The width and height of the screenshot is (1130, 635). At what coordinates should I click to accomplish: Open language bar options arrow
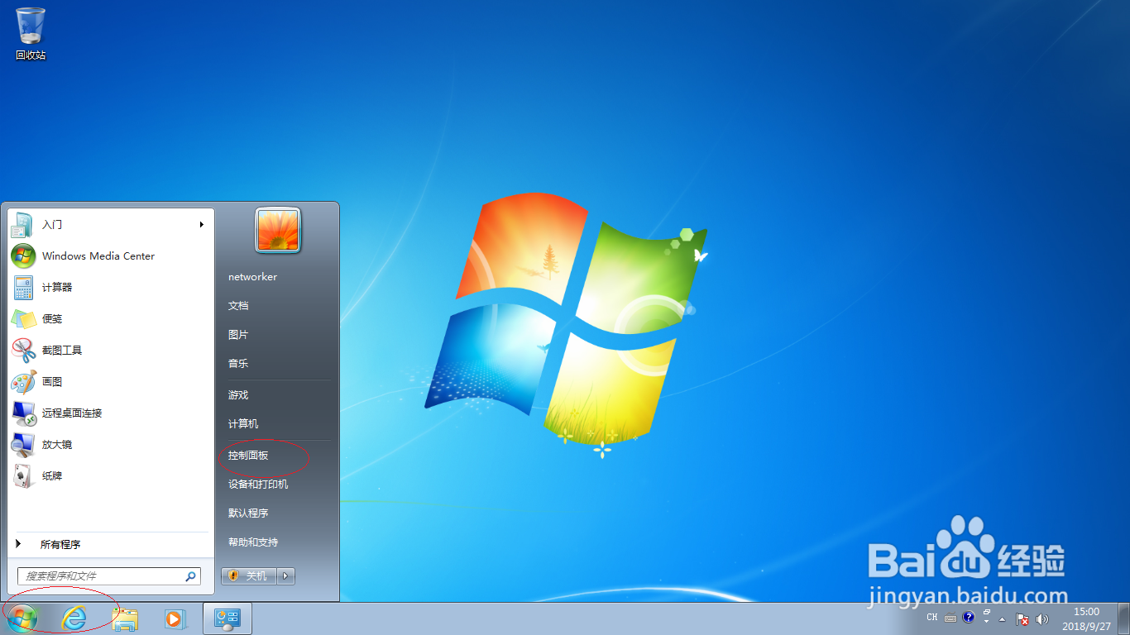point(987,621)
